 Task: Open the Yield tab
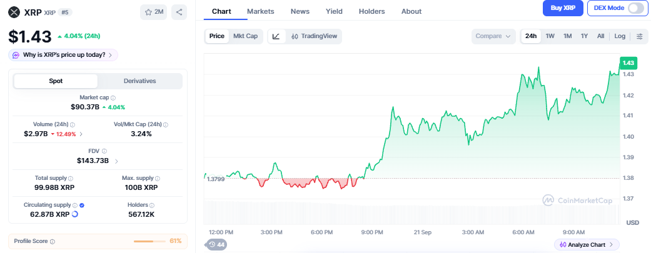click(x=334, y=12)
